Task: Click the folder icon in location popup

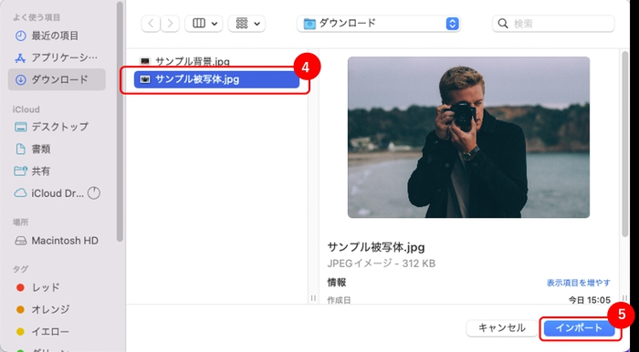Action: point(309,24)
